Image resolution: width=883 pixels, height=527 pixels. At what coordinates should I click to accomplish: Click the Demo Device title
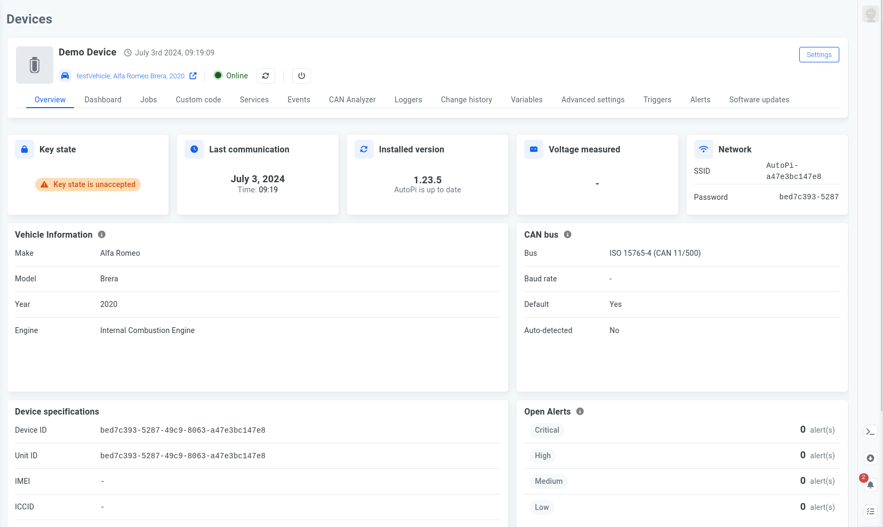point(87,52)
